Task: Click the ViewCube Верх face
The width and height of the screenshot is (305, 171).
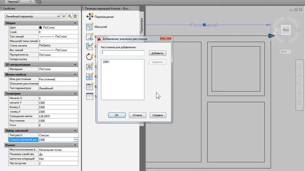Action: 286,30
